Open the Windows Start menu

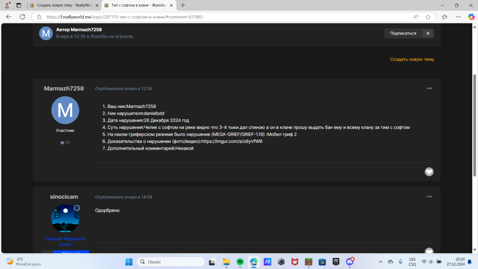pyautogui.click(x=129, y=262)
